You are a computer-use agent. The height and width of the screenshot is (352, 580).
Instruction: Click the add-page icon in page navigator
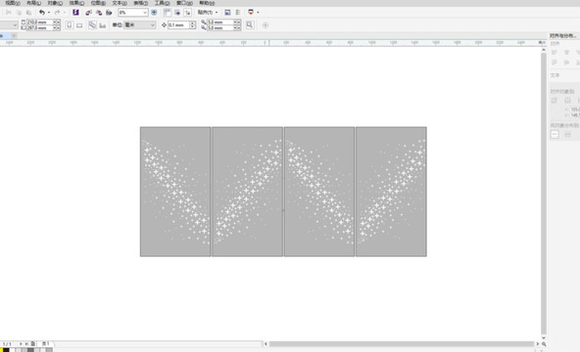pos(33,343)
